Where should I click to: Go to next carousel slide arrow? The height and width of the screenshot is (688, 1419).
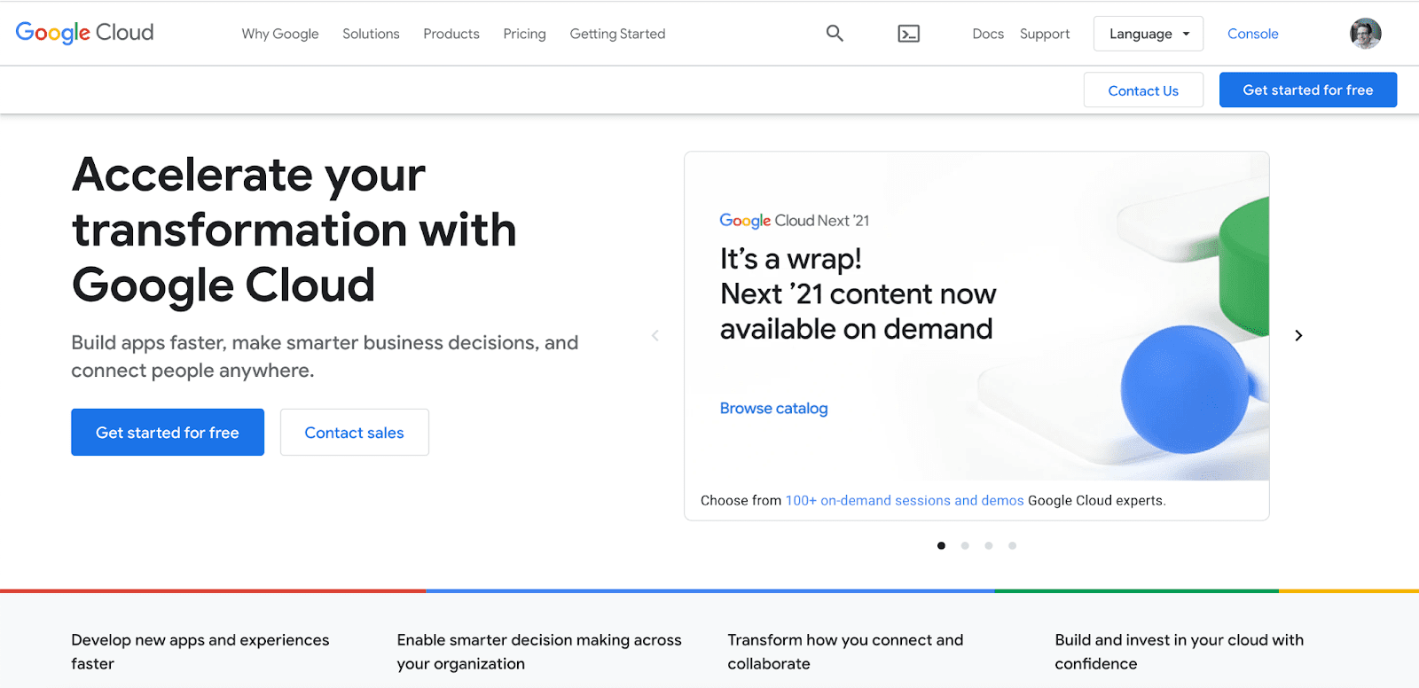click(x=1298, y=335)
